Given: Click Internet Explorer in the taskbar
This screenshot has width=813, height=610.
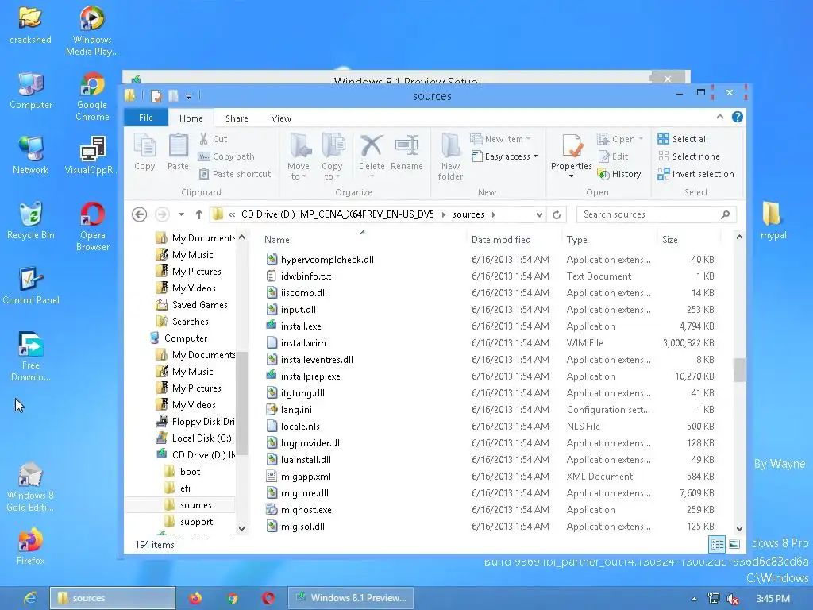Looking at the screenshot, I should point(30,598).
